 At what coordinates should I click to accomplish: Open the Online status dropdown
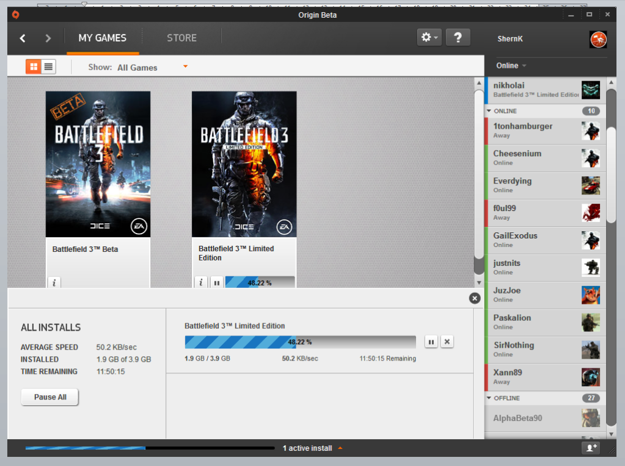coord(511,66)
